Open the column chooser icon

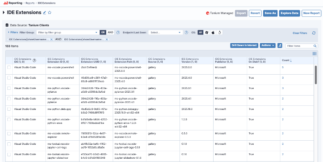click(314, 54)
